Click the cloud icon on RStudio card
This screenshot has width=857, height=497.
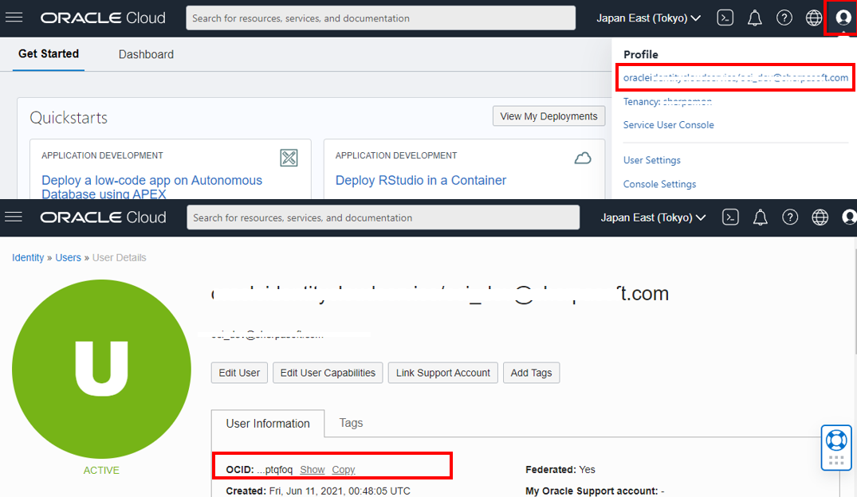pyautogui.click(x=583, y=158)
